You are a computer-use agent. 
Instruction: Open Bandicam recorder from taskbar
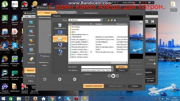[76, 98]
